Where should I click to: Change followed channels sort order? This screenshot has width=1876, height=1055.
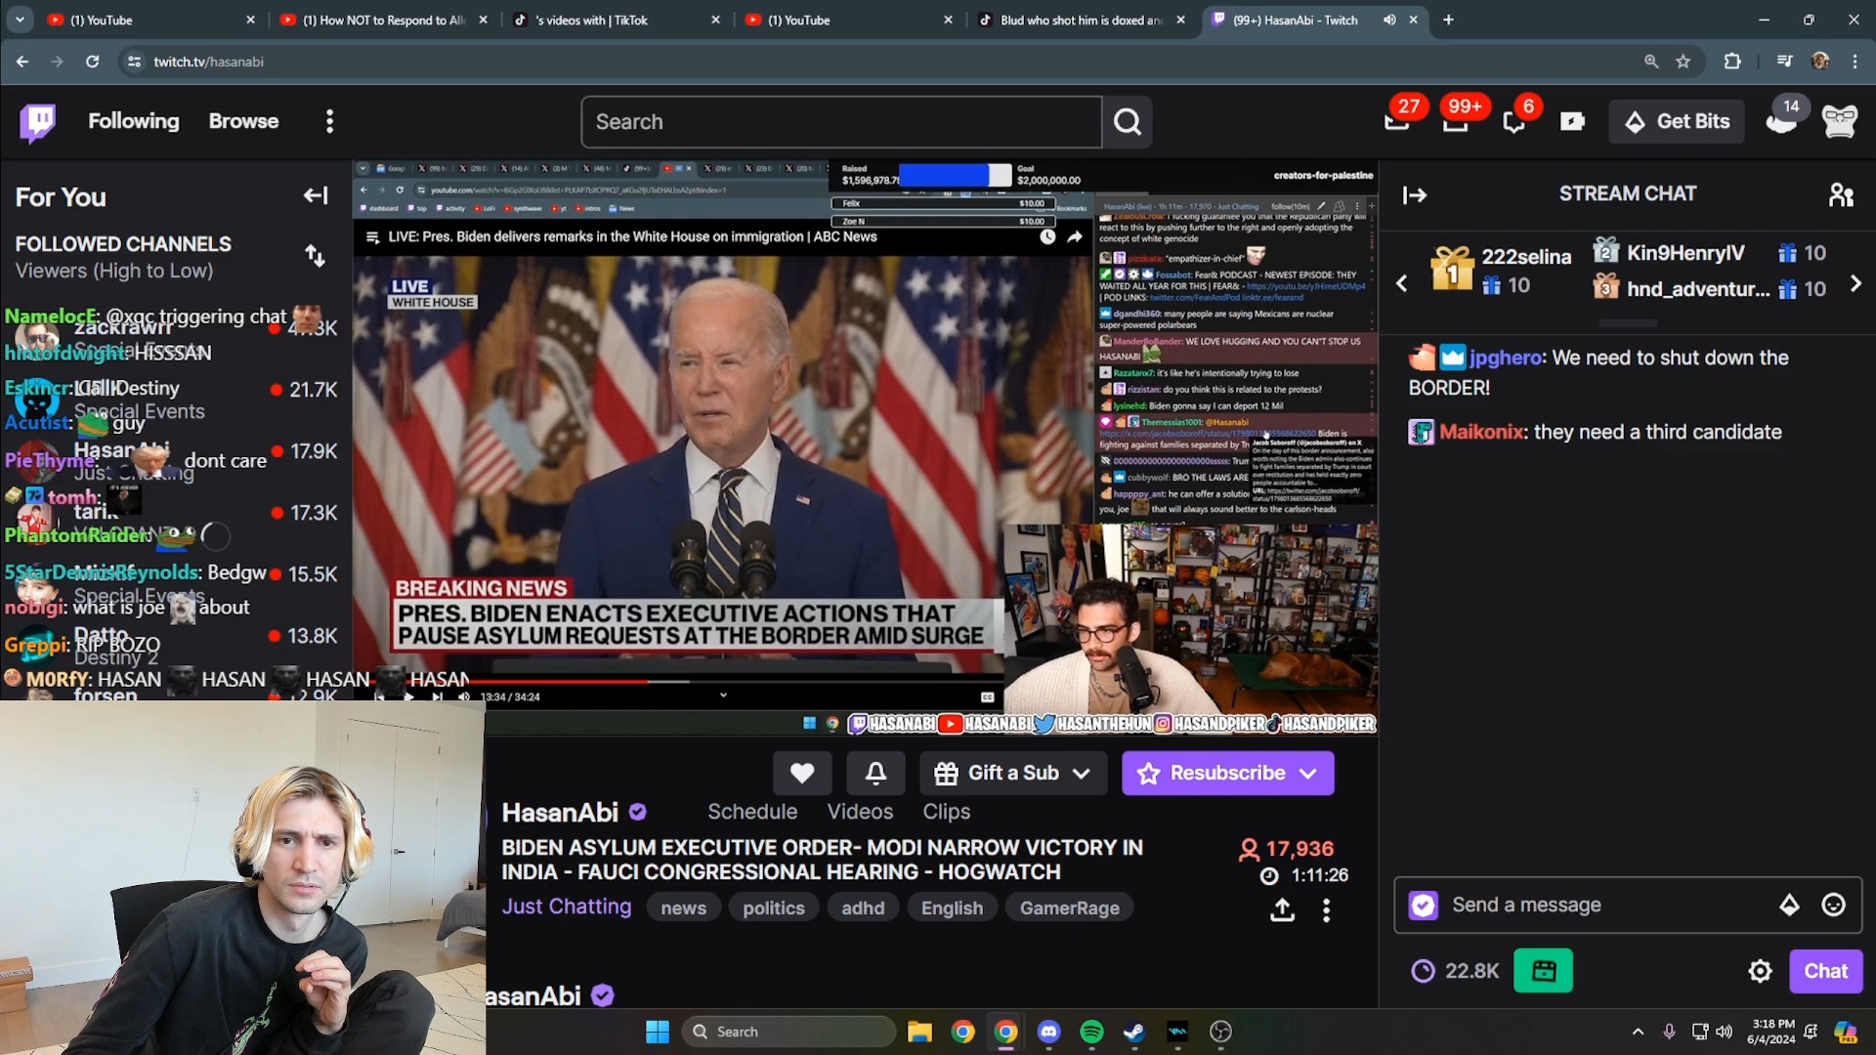315,256
